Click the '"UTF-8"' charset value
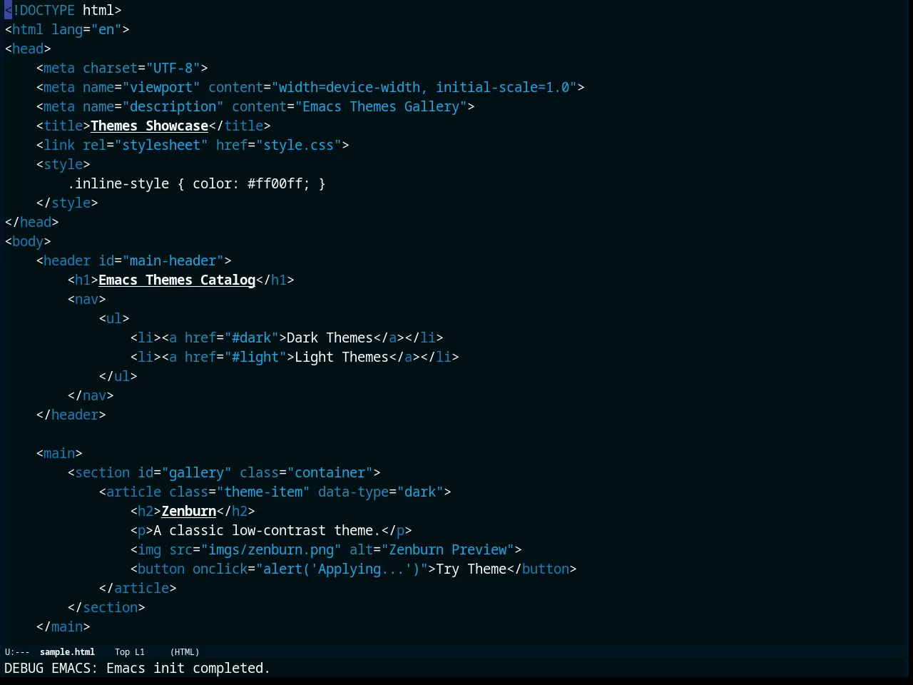The image size is (913, 685). 173,68
